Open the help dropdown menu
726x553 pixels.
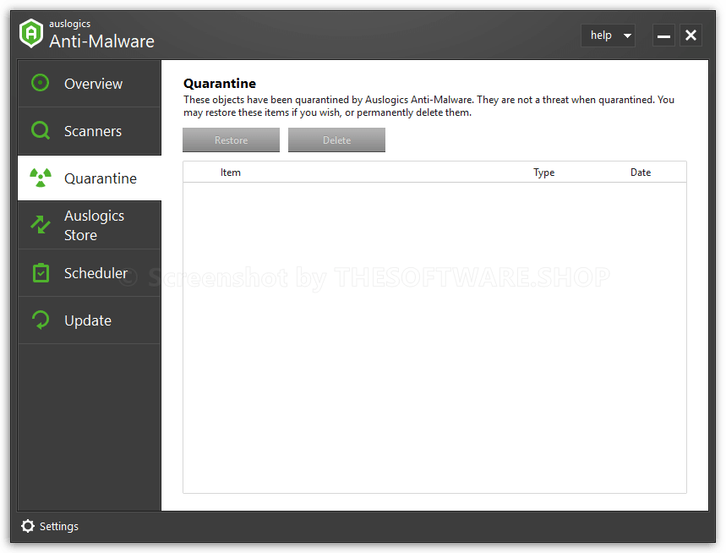(x=608, y=36)
